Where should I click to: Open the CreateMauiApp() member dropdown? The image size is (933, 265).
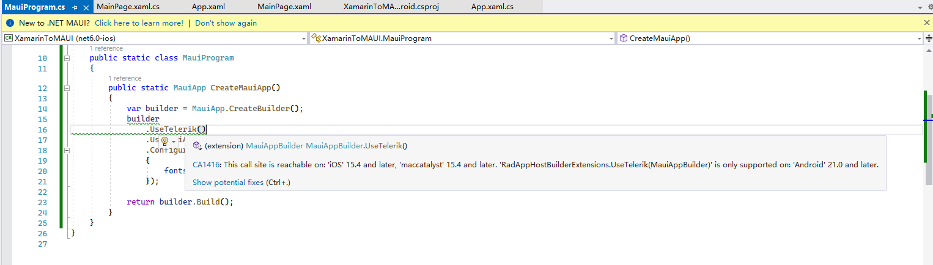coord(918,38)
